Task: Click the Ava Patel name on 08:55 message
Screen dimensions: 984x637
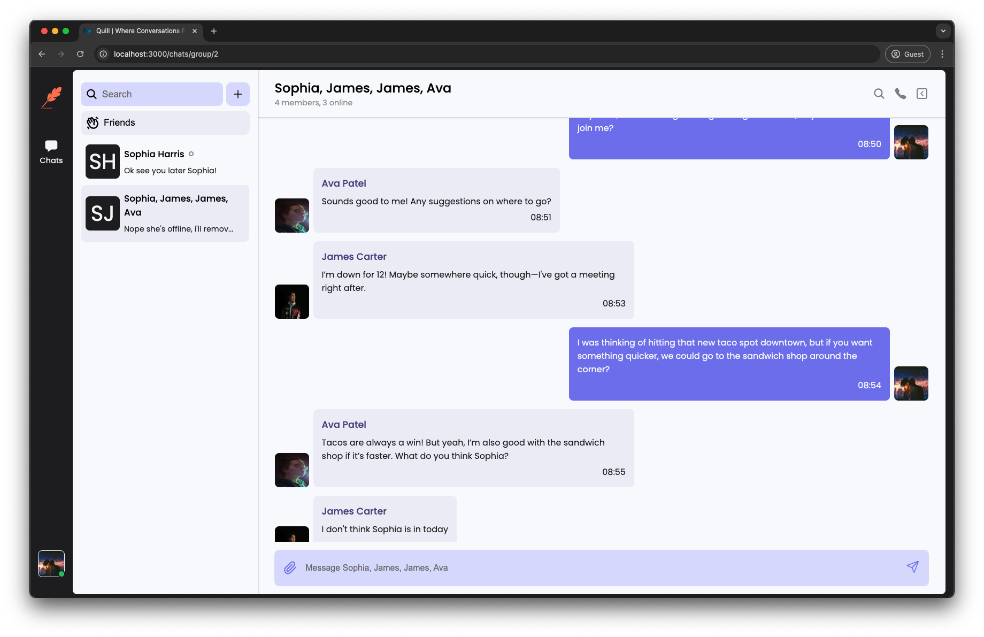Action: 344,425
